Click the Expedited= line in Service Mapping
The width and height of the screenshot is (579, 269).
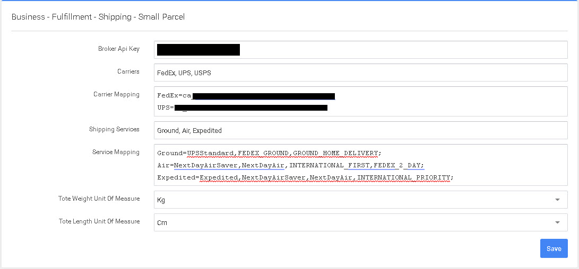[x=305, y=177]
